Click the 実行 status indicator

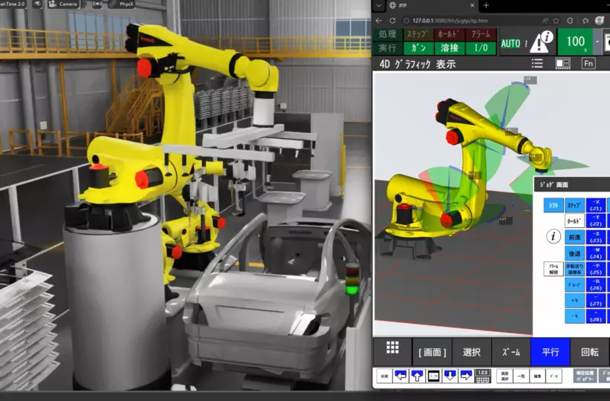point(388,48)
